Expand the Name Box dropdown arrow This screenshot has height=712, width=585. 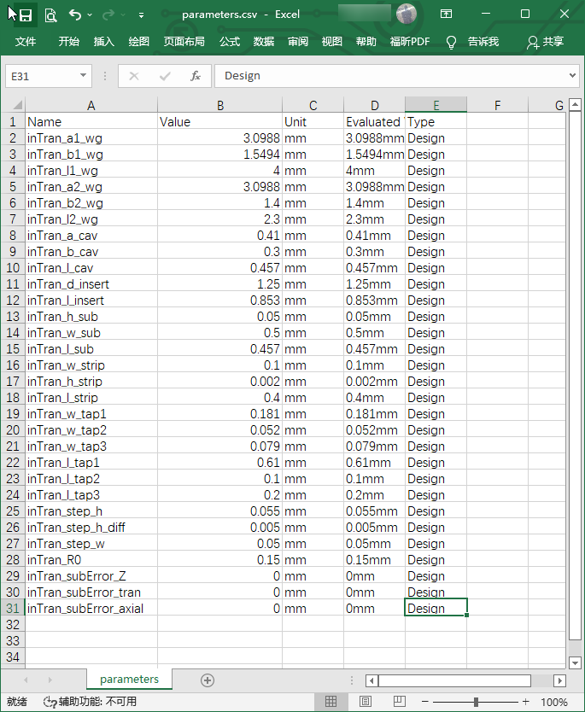click(x=83, y=75)
